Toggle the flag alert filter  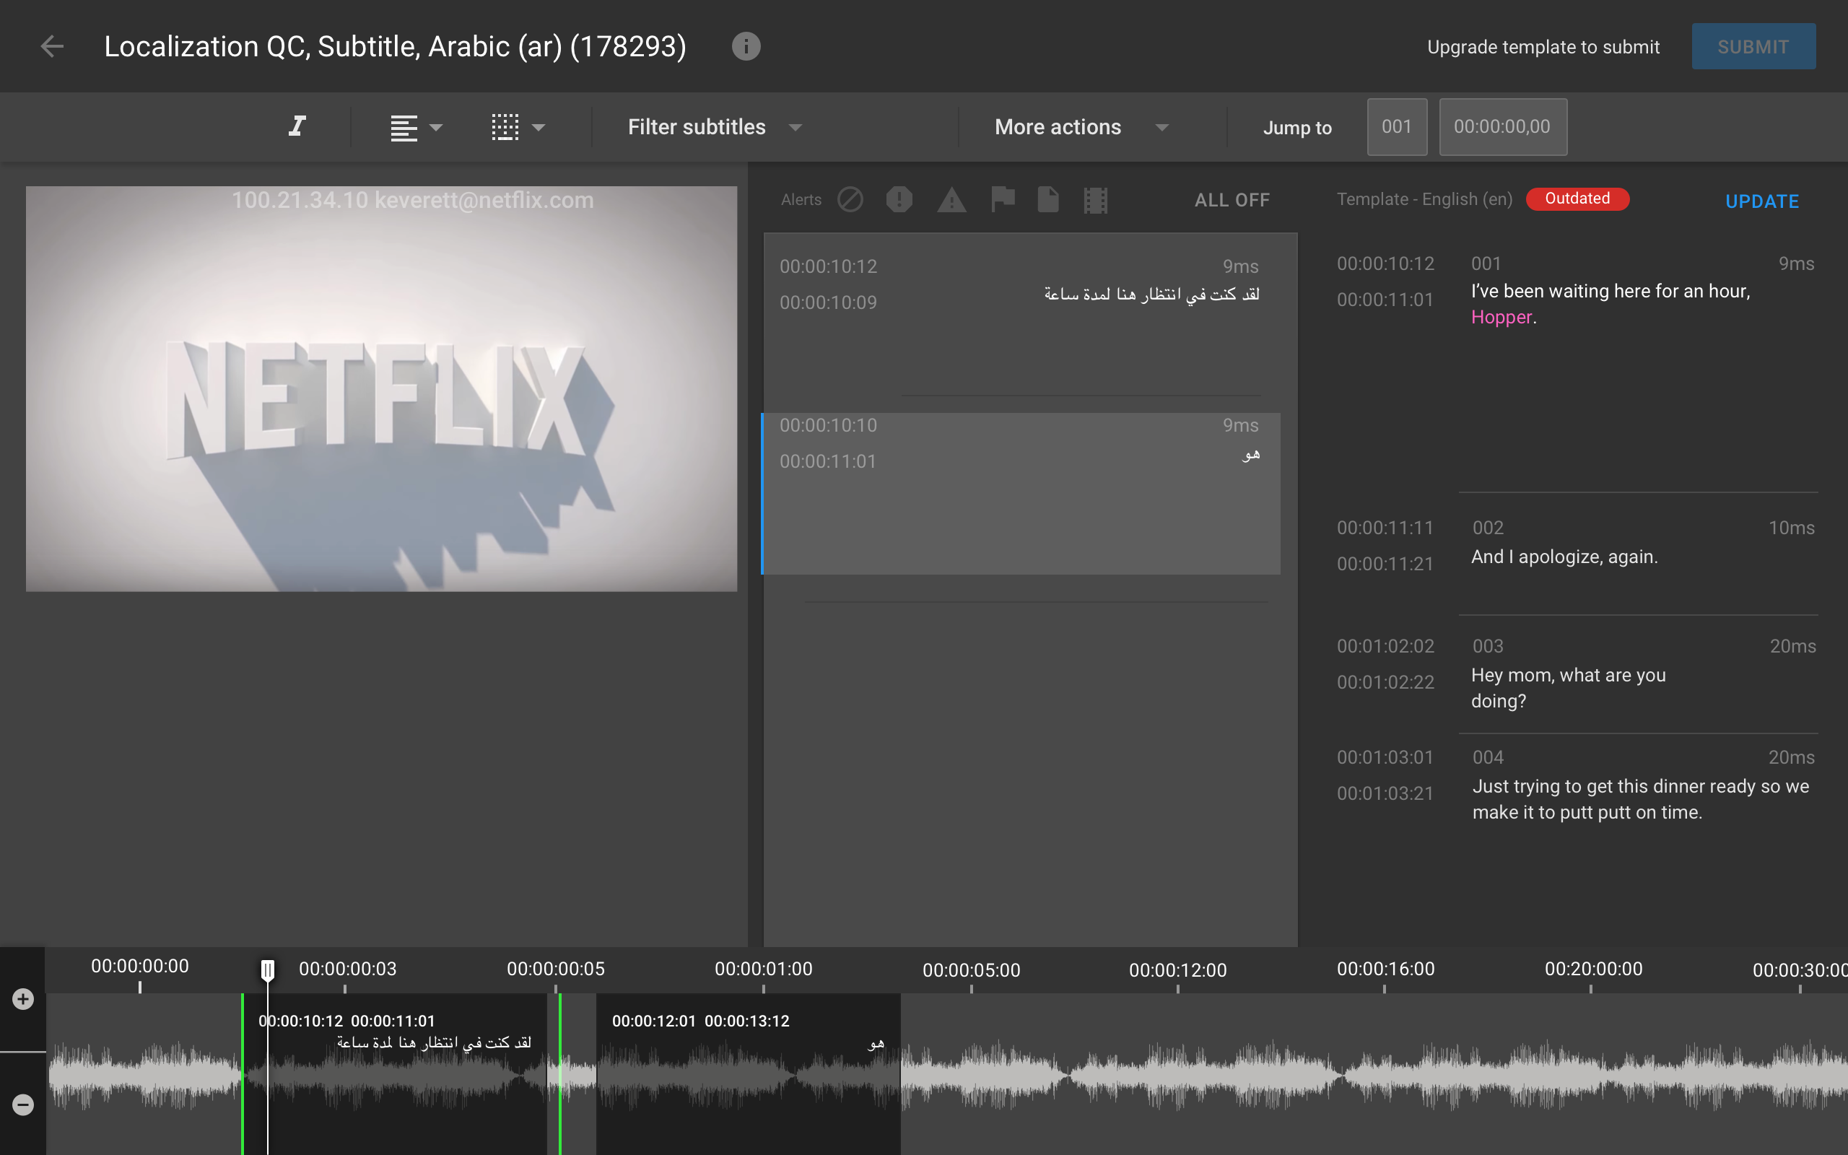(x=1003, y=200)
